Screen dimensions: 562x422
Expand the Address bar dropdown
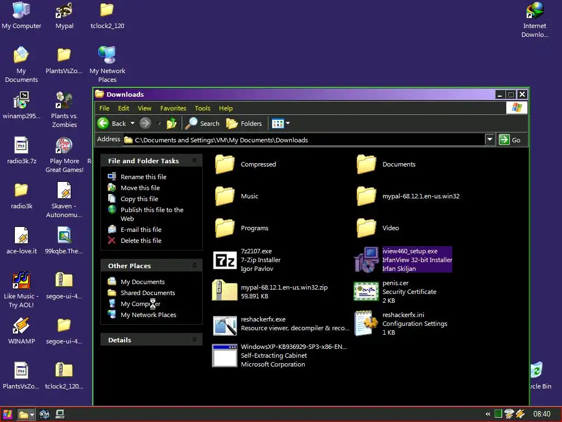tap(490, 139)
